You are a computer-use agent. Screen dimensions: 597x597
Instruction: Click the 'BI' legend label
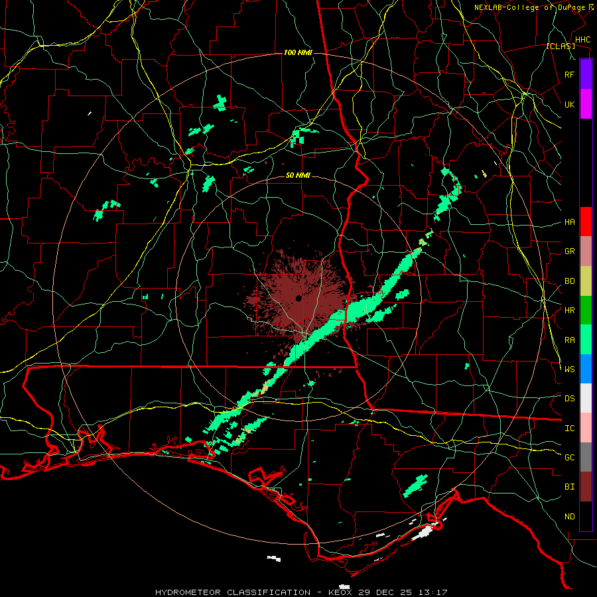[x=569, y=487]
